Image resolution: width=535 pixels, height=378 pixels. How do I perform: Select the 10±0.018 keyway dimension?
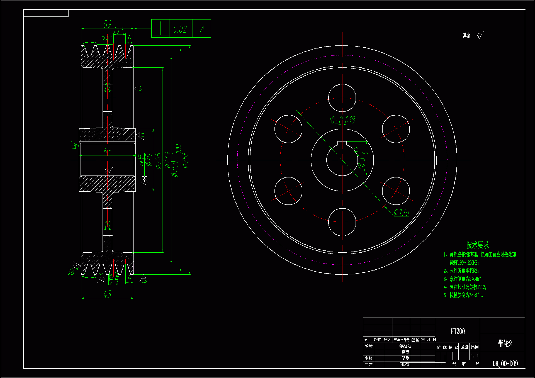342,120
